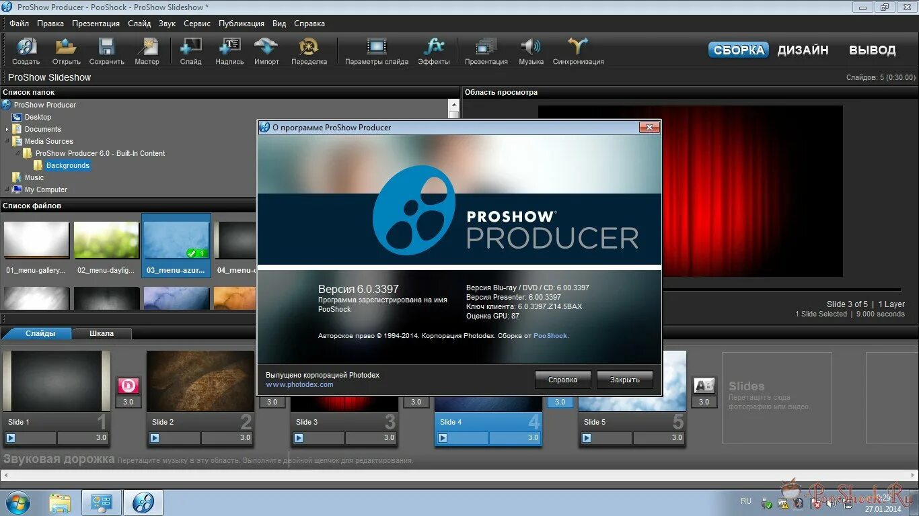
Task: Open the Справка menu in the menu bar
Action: point(309,24)
